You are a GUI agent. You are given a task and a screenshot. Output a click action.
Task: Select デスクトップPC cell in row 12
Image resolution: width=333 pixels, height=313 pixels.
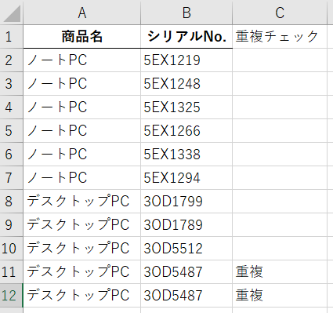coord(82,296)
